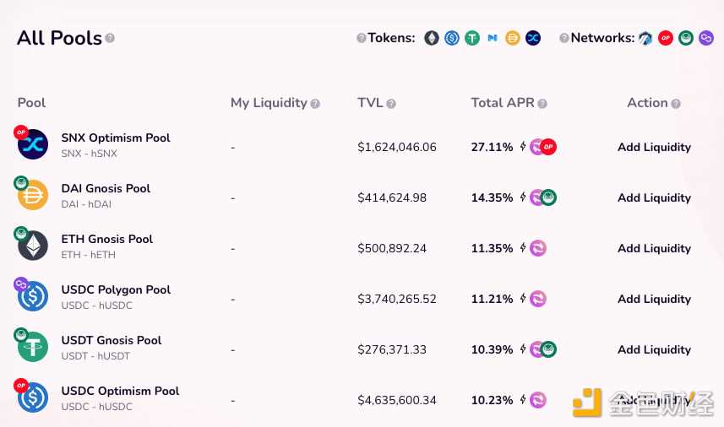
Task: Filter pools by SNX token icon
Action: click(x=533, y=38)
